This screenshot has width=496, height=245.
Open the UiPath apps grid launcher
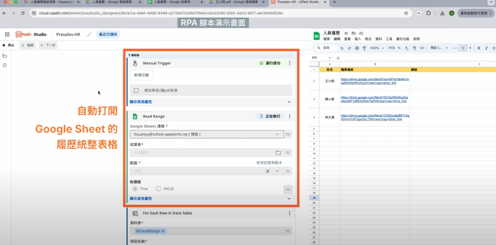pyautogui.click(x=7, y=35)
